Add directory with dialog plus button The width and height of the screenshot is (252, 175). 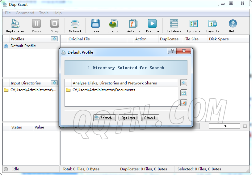click(184, 83)
